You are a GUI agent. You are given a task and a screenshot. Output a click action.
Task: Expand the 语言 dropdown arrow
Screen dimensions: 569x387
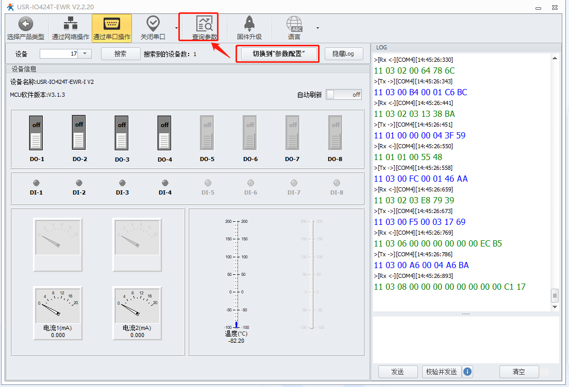click(x=317, y=28)
